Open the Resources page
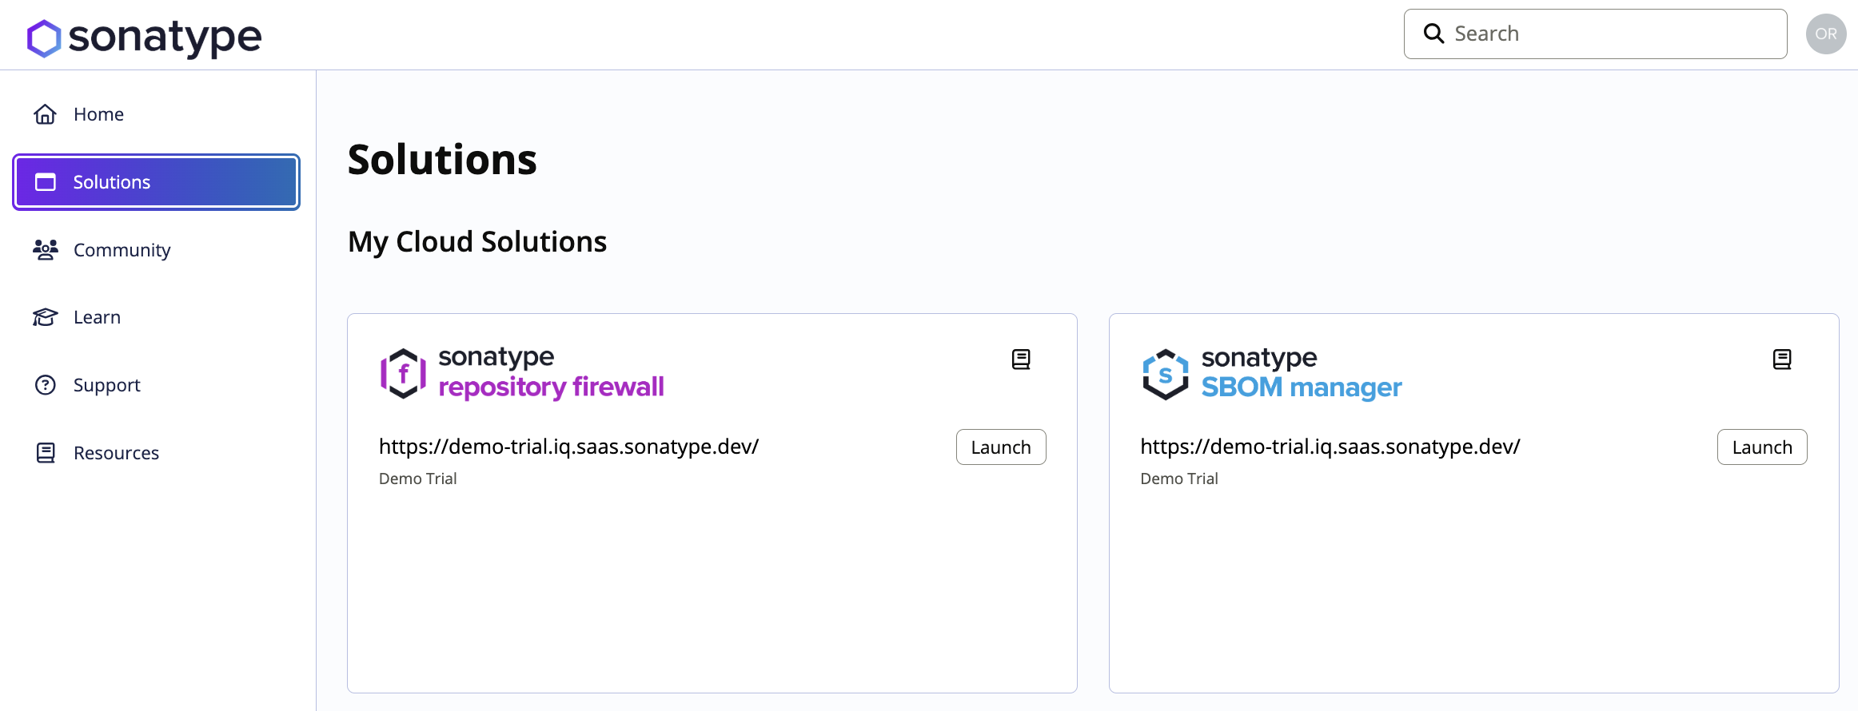The image size is (1858, 711). [x=157, y=453]
